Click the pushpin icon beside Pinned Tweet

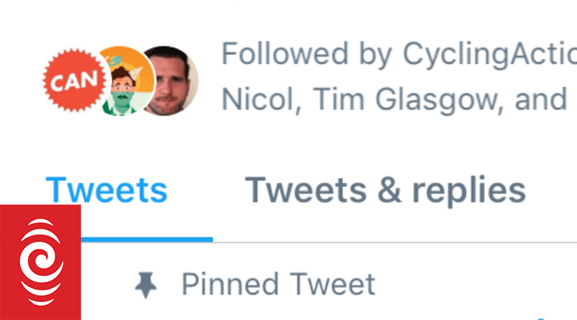click(146, 285)
